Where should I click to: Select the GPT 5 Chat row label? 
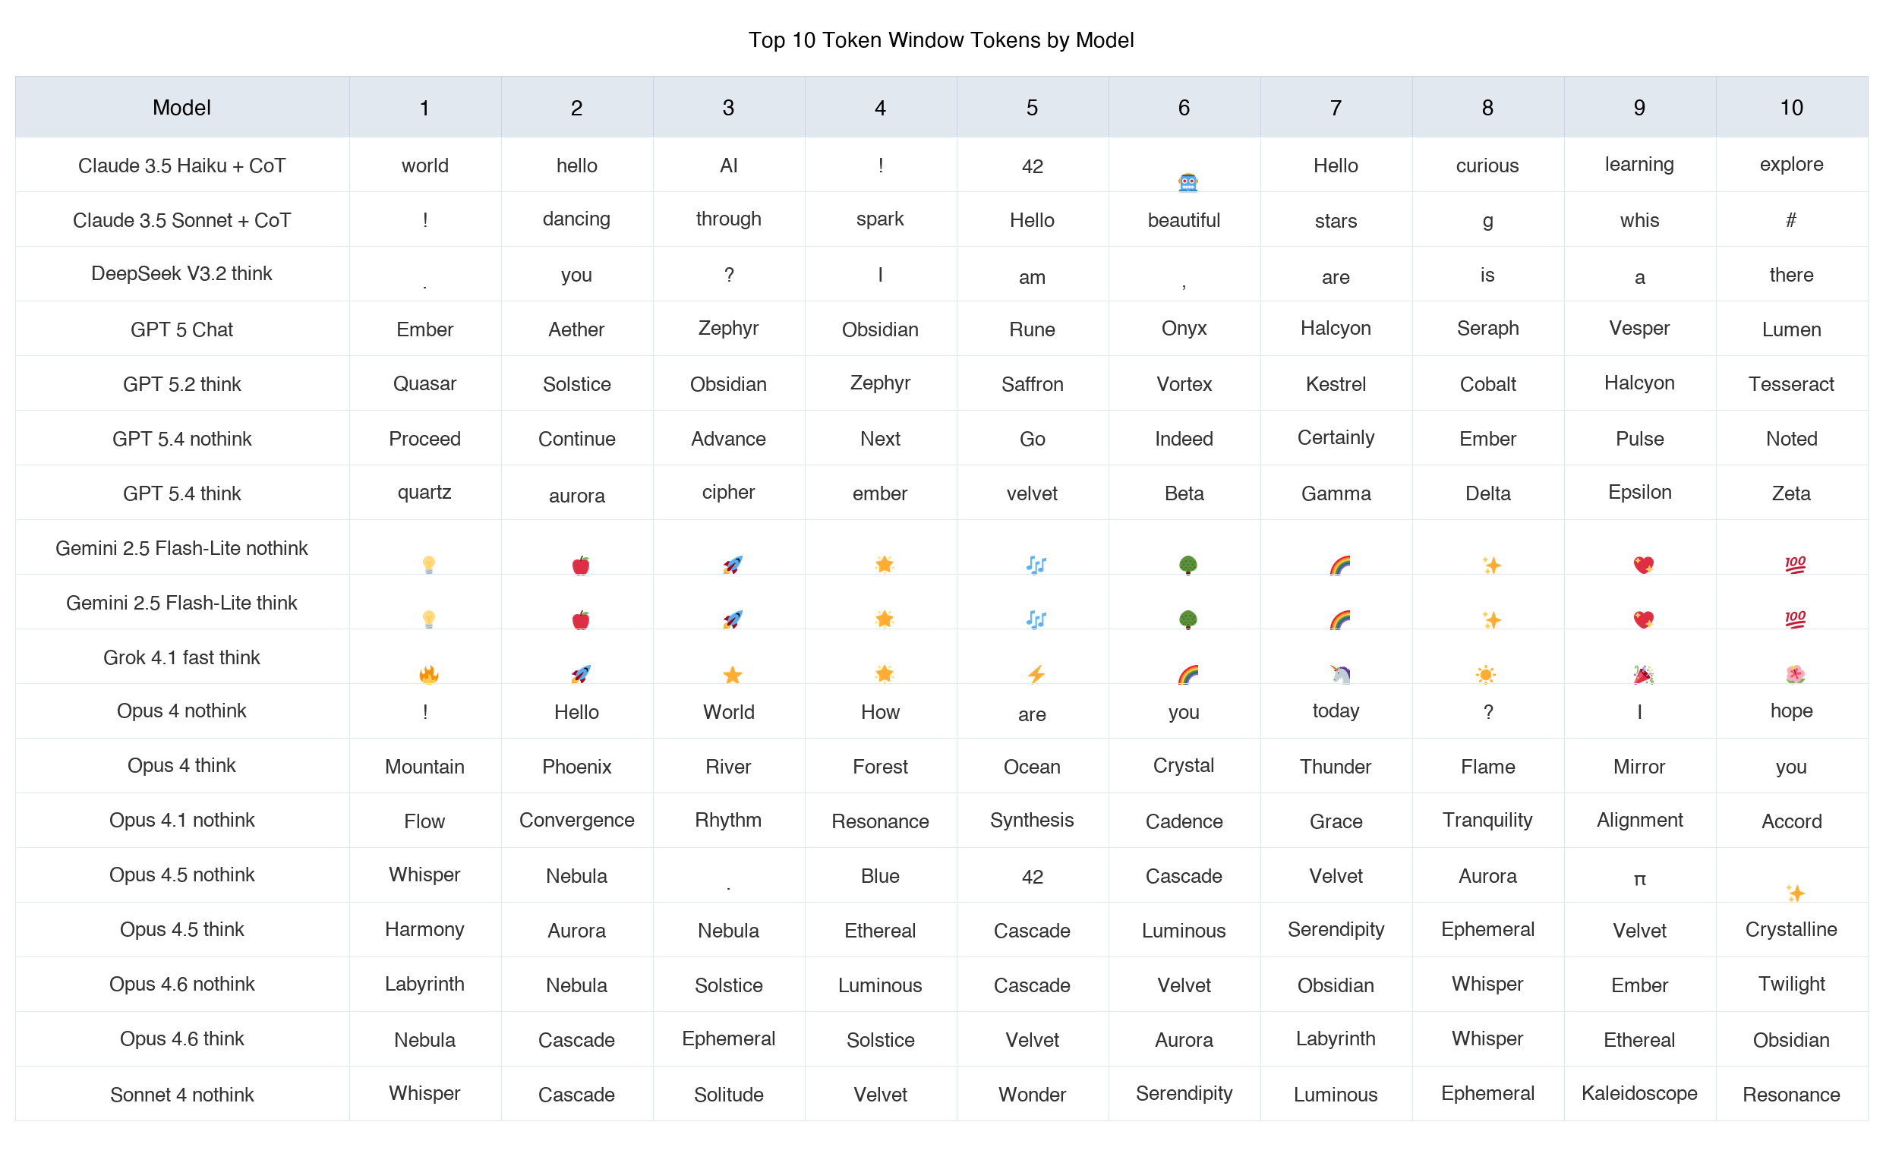(x=182, y=329)
